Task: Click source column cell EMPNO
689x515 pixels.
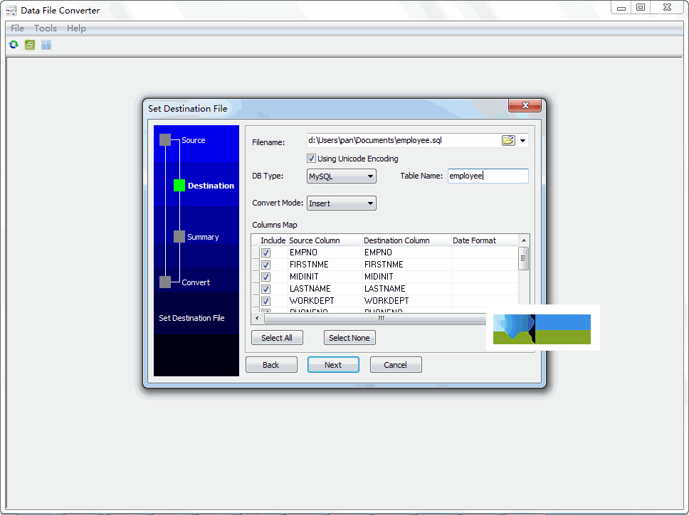Action: tap(325, 253)
